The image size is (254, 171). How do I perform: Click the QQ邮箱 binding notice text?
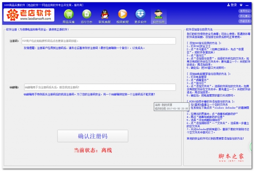(89, 95)
